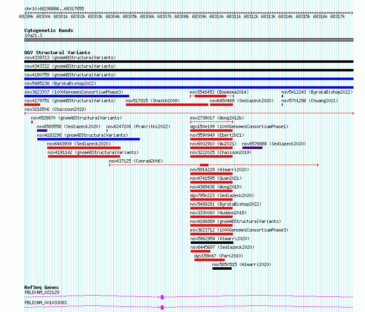
Task: Click nsv4183298 gnomAD variant label
Action: pyautogui.click(x=82, y=135)
